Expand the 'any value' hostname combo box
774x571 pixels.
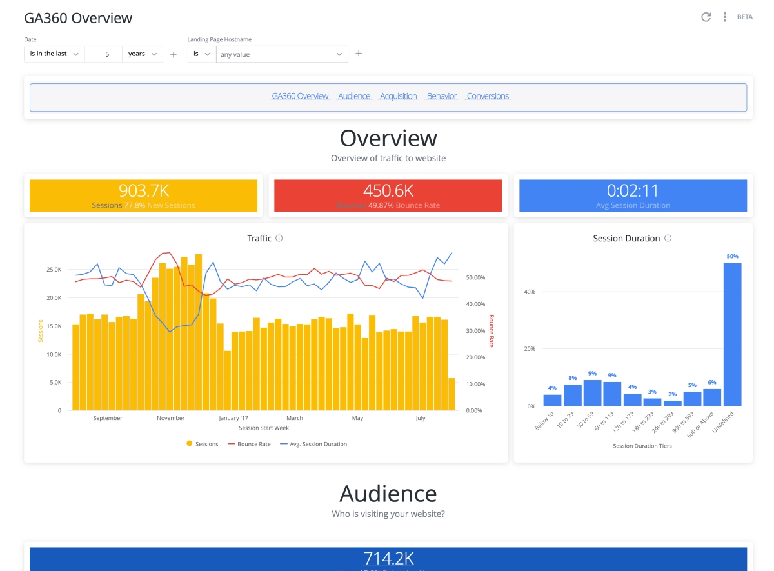coord(282,54)
